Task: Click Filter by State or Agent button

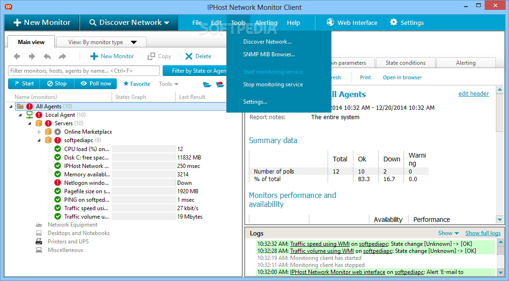Action: click(x=195, y=71)
